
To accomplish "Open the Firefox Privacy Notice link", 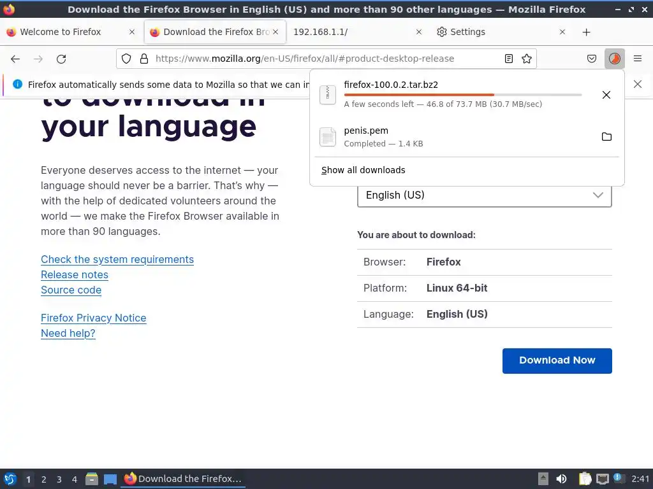I will 93,318.
